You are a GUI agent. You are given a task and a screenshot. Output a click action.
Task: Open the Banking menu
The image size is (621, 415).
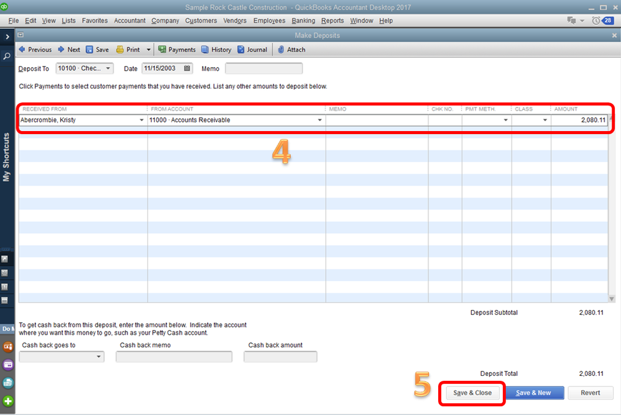click(x=303, y=21)
